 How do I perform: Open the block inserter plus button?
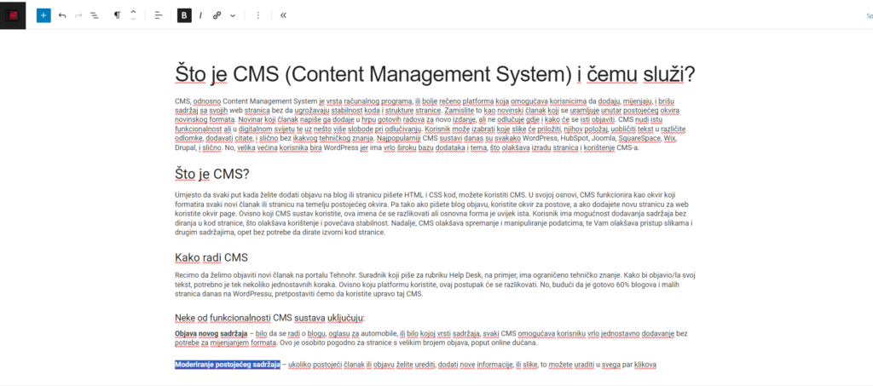[43, 15]
